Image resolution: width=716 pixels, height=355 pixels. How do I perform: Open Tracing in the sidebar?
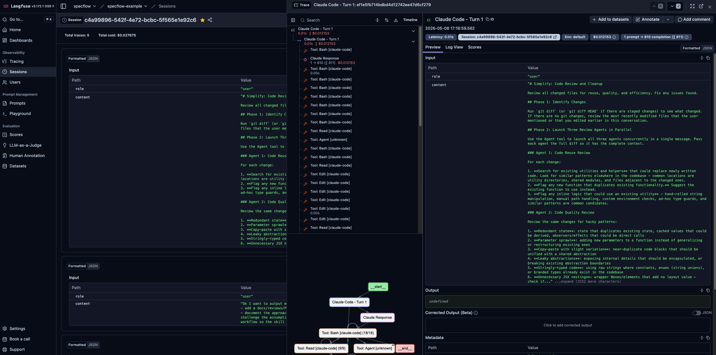click(28, 61)
